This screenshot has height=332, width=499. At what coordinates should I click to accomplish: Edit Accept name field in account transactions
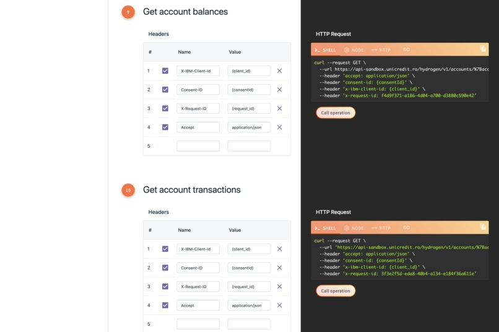198,305
